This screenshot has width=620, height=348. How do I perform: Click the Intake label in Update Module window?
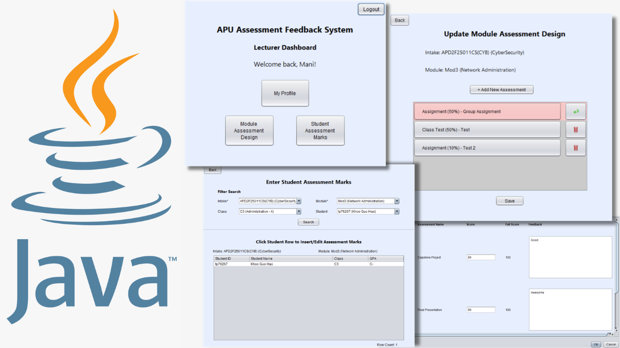(x=475, y=53)
